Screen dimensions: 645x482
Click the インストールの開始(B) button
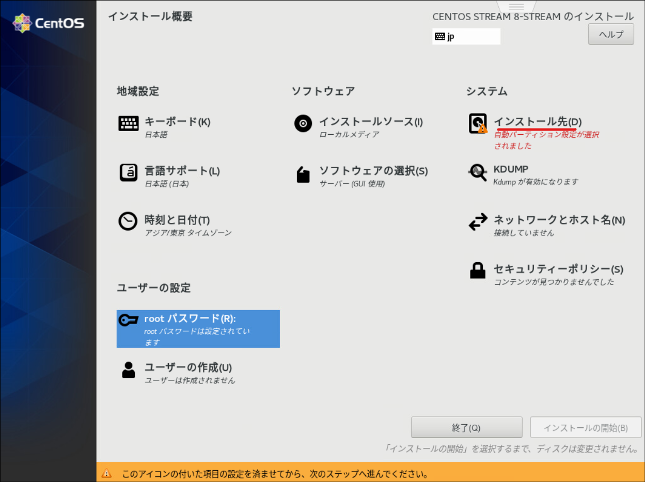586,428
